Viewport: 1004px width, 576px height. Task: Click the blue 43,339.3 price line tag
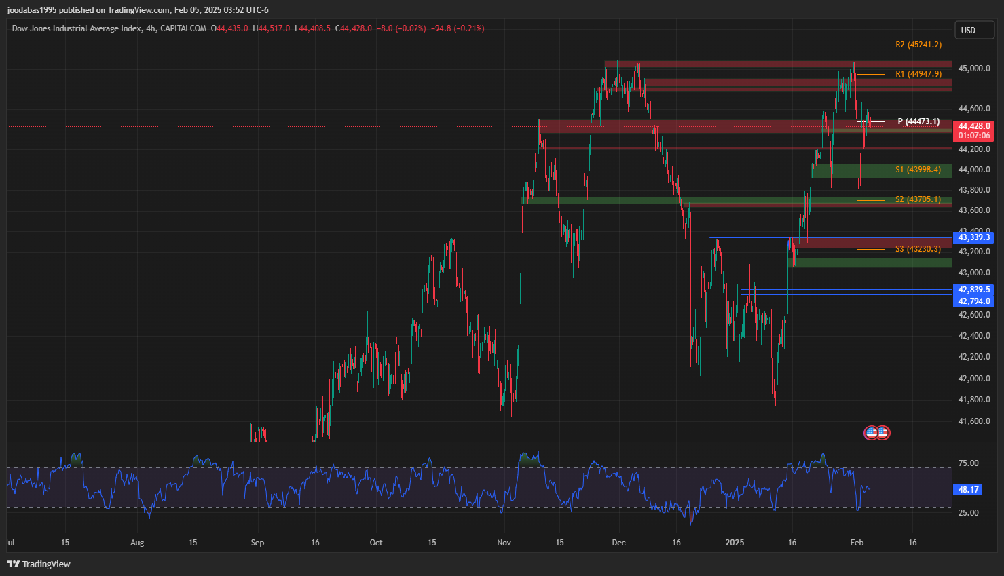[x=973, y=237]
